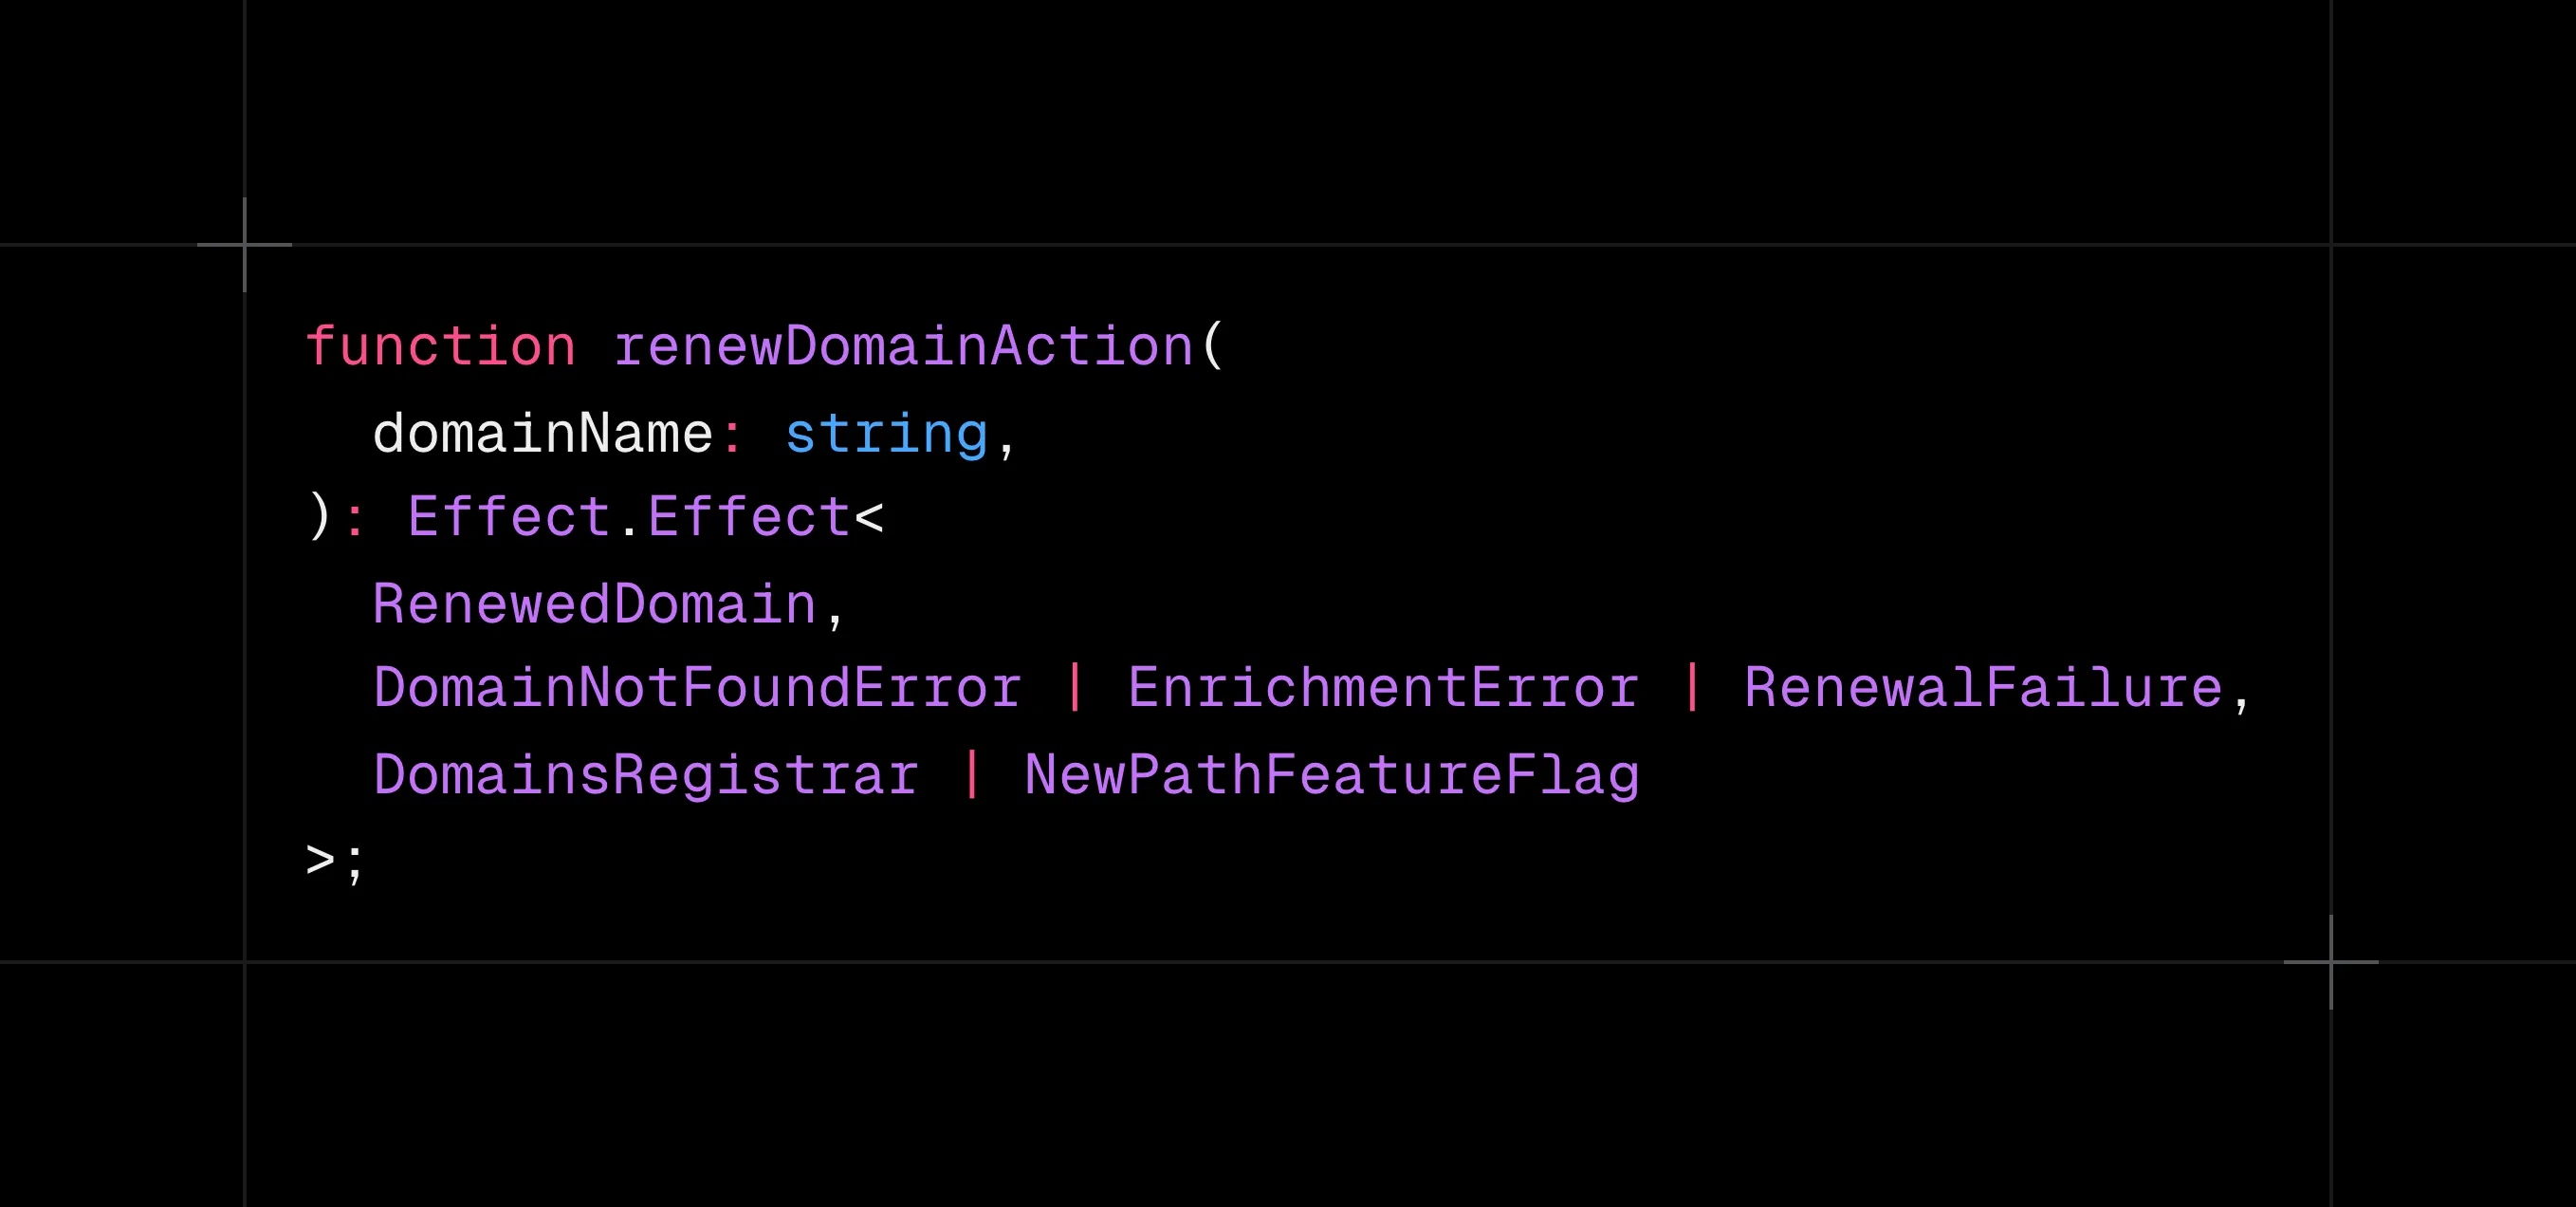The image size is (2576, 1207).
Task: Click the opening parenthesis after renewDomainAction
Action: click(1213, 346)
